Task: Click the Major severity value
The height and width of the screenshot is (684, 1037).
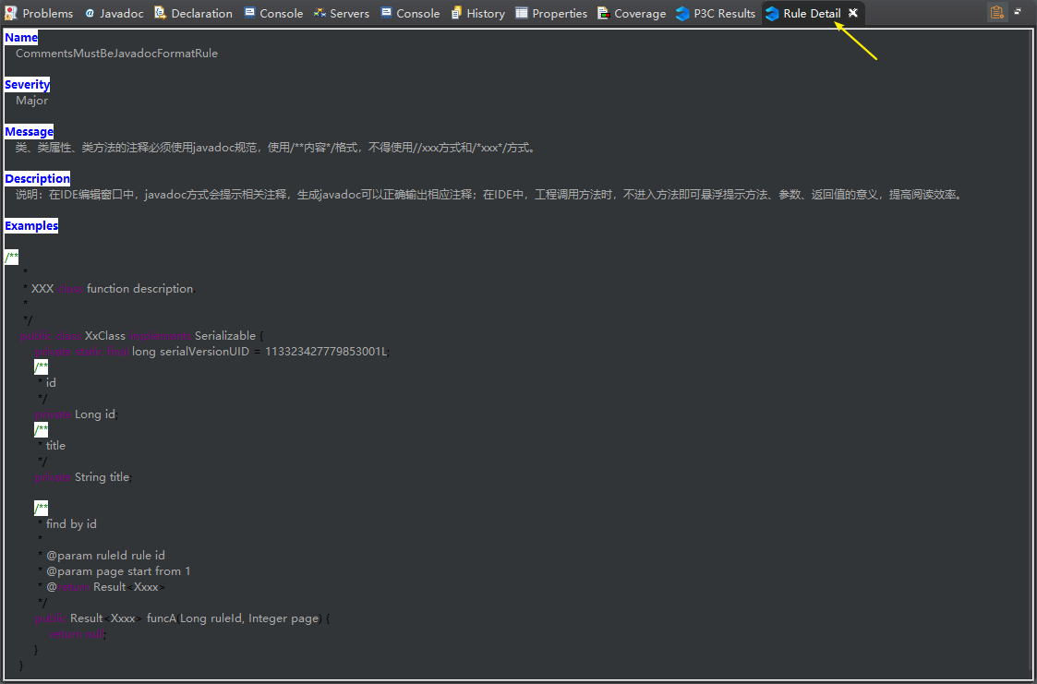Action: click(x=31, y=101)
